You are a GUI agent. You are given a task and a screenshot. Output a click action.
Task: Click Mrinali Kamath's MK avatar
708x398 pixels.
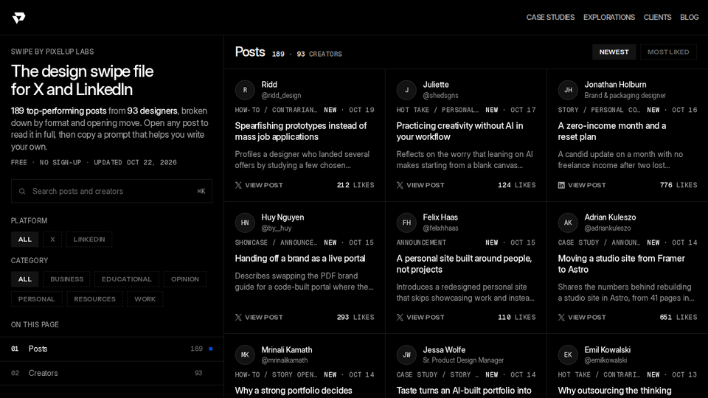(x=245, y=355)
